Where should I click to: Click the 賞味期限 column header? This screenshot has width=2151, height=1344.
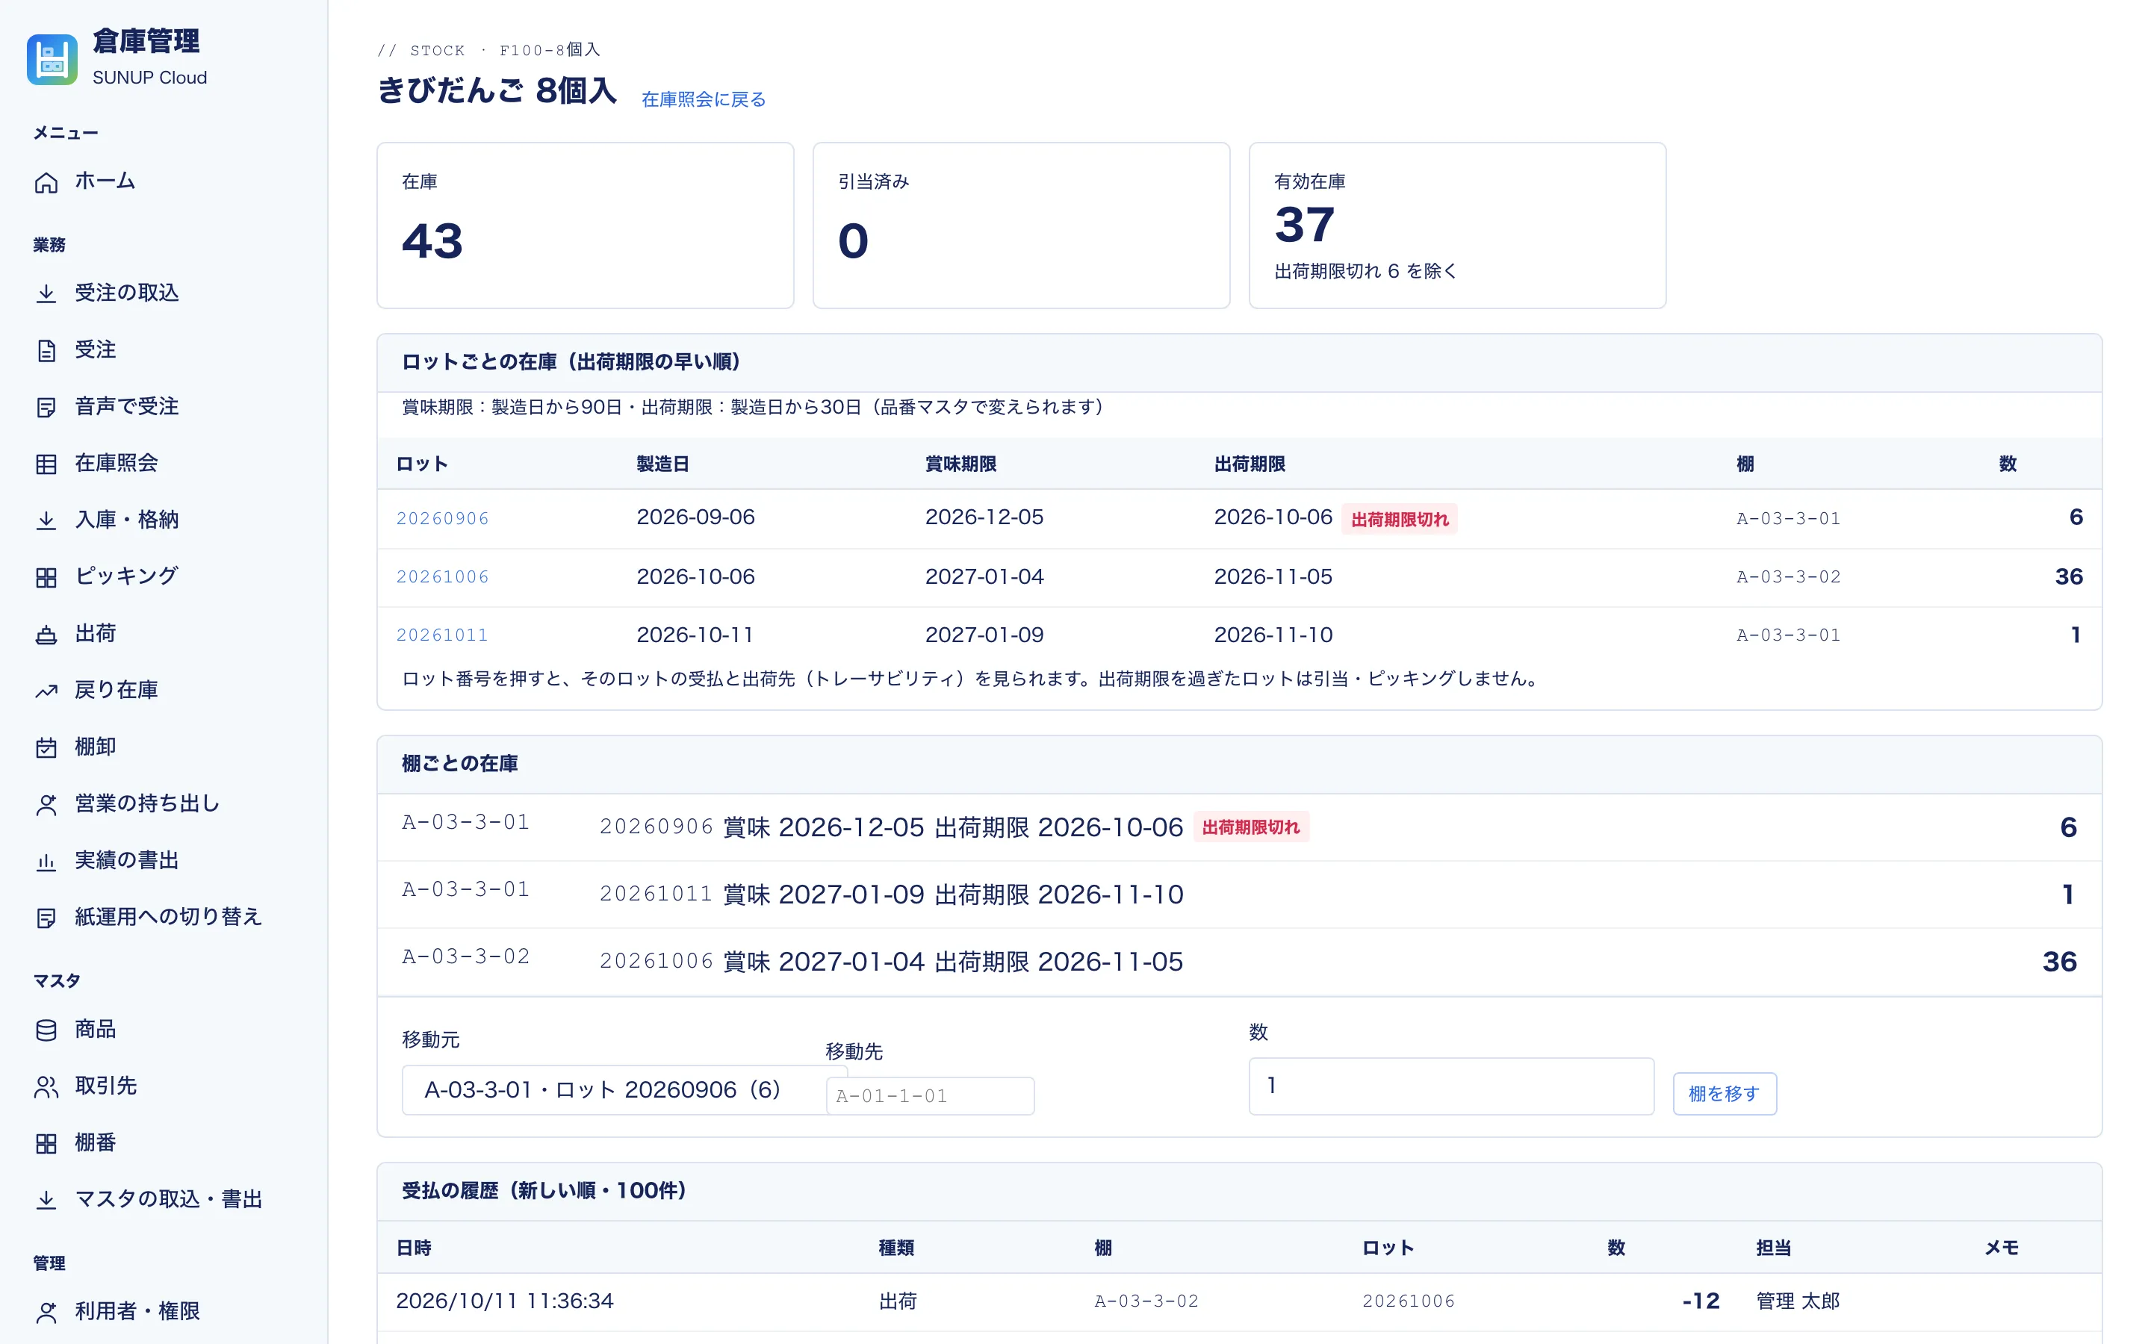click(x=960, y=464)
